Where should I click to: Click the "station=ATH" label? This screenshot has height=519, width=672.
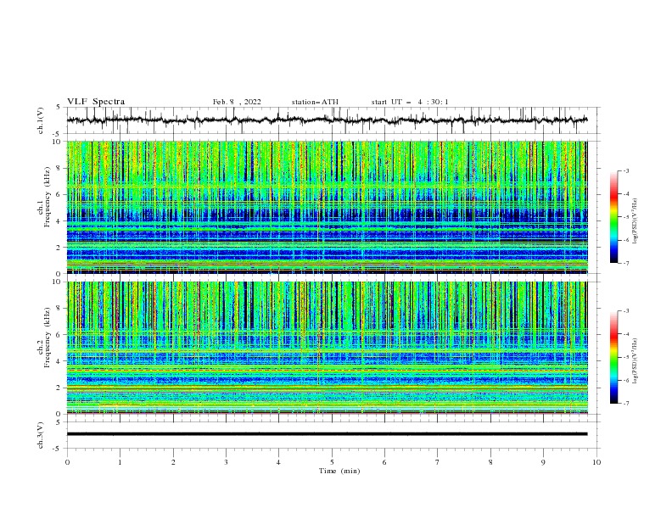[315, 102]
